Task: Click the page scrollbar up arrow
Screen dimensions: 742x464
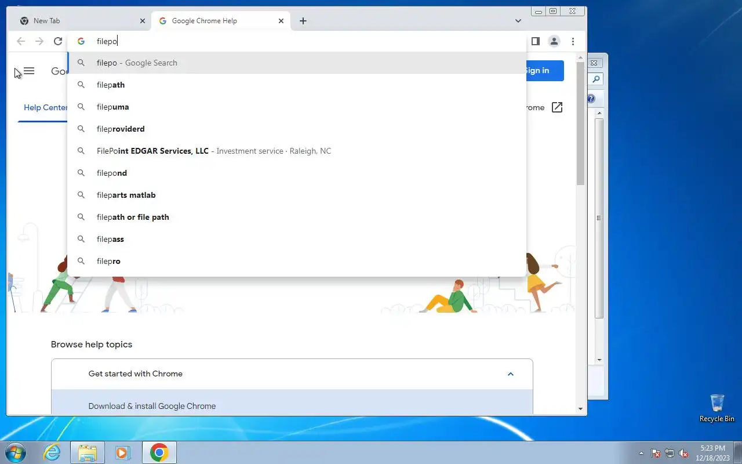Action: click(x=581, y=57)
